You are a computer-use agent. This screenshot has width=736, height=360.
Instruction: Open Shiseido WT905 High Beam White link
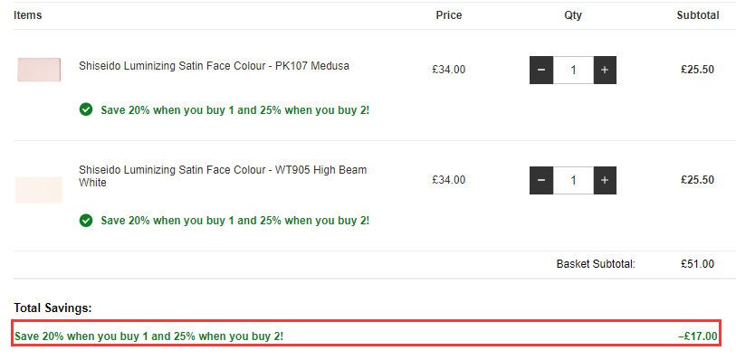pos(223,175)
